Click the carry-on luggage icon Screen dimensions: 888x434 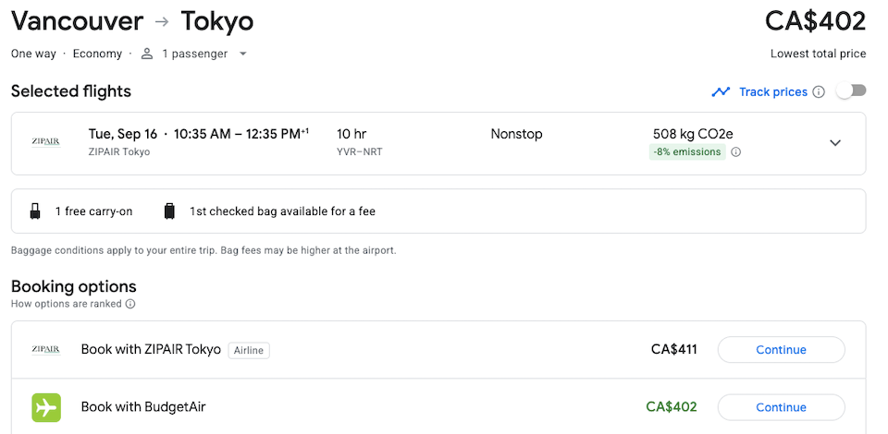pyautogui.click(x=35, y=211)
